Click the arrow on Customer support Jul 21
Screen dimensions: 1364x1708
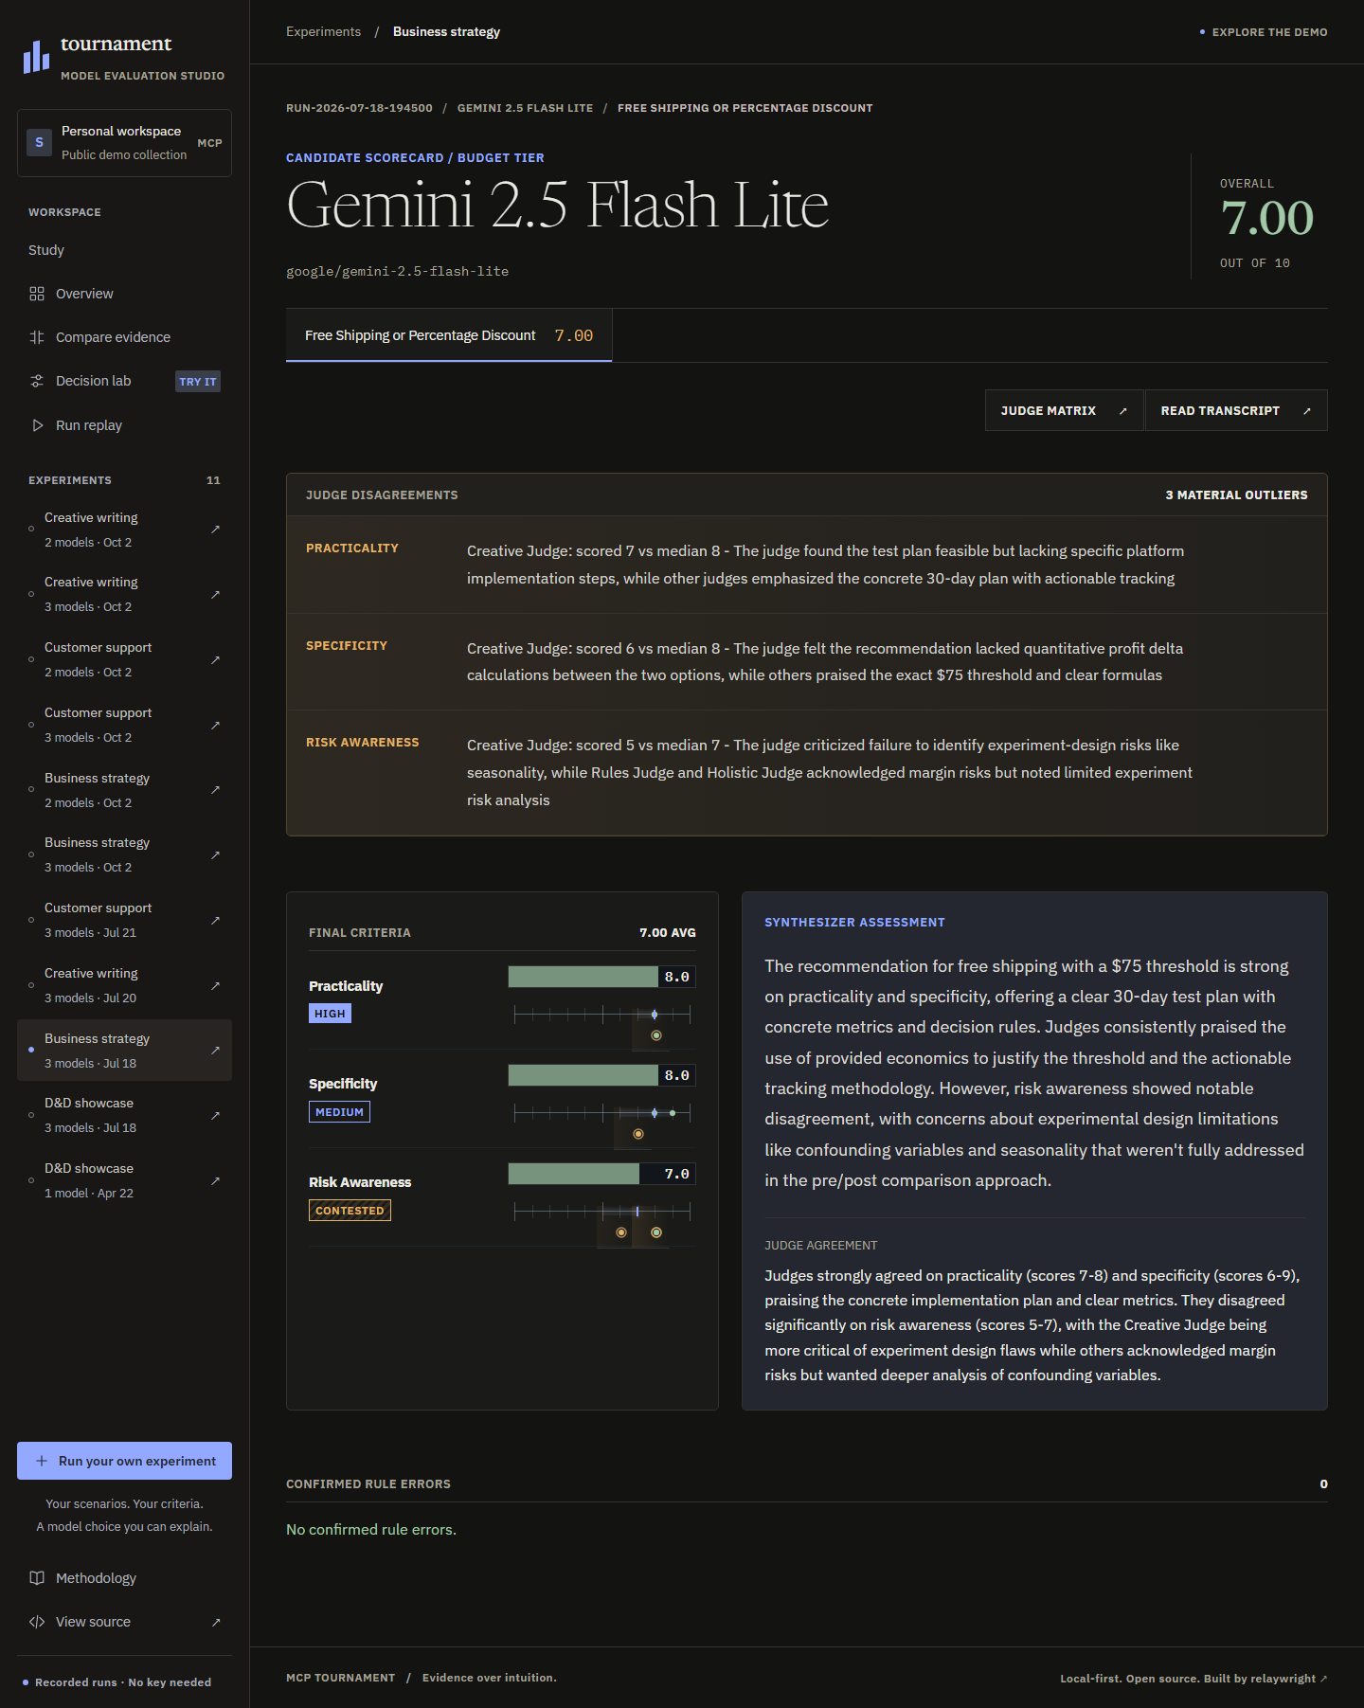point(215,920)
